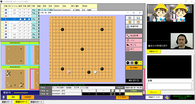Viewport: 195px width, 104px height.
Task: Click the 地合計算 territory count button
Action: pyautogui.click(x=134, y=36)
